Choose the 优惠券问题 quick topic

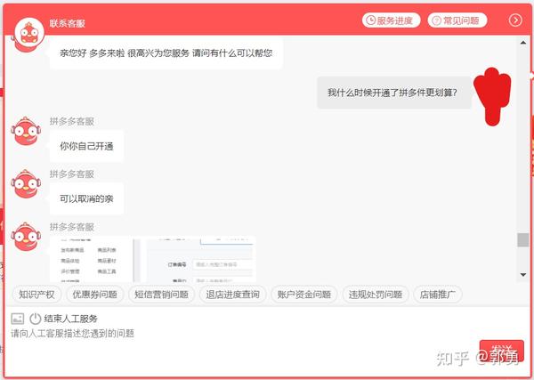94,295
